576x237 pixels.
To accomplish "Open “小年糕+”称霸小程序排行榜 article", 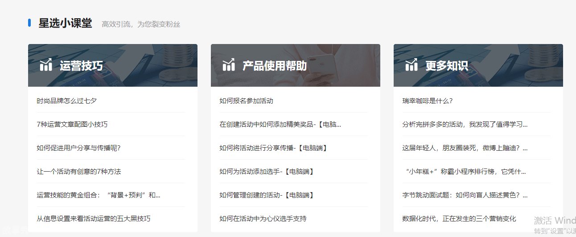I will [x=465, y=172].
